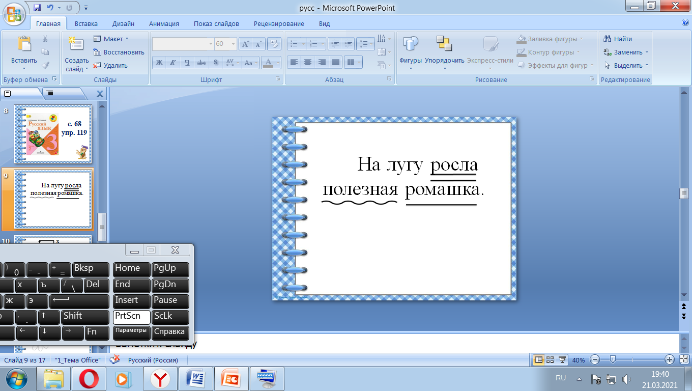Screen dimensions: 692x391
Task: Toggle underline Ч formatting
Action: pos(187,63)
